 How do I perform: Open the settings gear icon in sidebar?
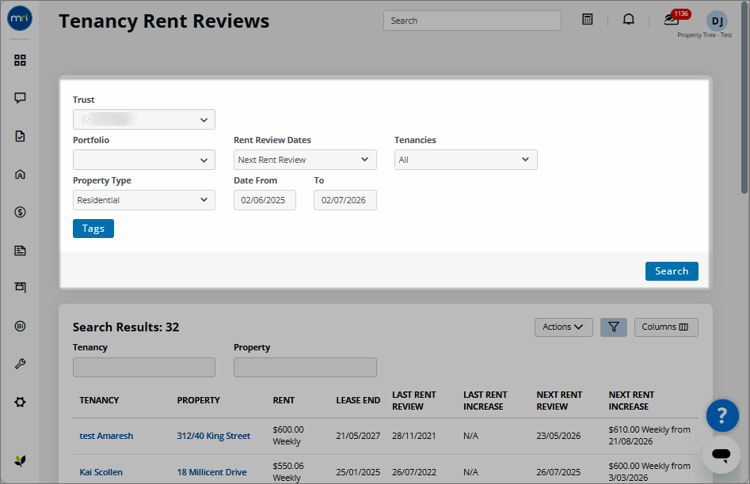coord(20,402)
